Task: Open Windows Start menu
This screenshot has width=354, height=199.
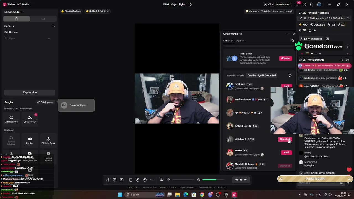Action: coord(120,195)
